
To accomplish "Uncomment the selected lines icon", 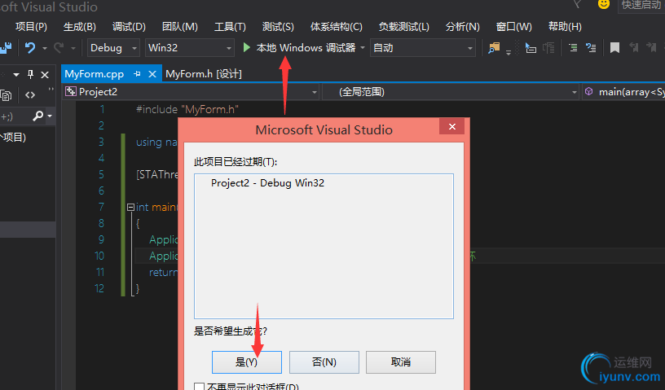I will 591,48.
